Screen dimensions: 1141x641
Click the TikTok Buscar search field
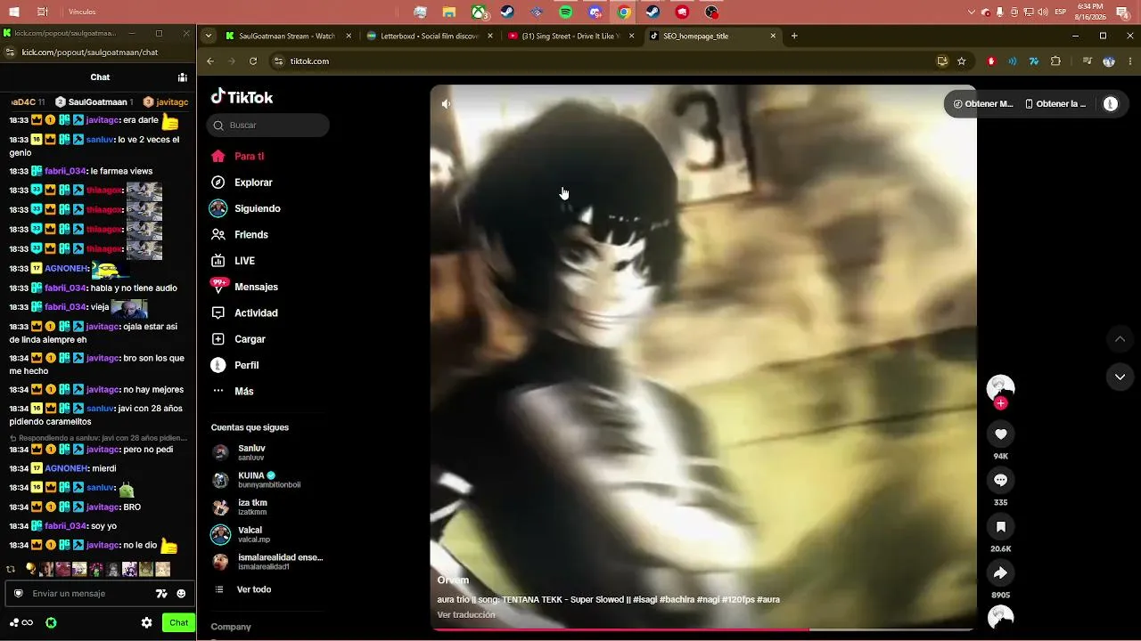(268, 126)
